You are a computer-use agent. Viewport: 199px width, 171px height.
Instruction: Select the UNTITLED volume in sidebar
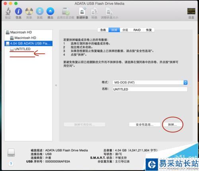click(x=29, y=49)
